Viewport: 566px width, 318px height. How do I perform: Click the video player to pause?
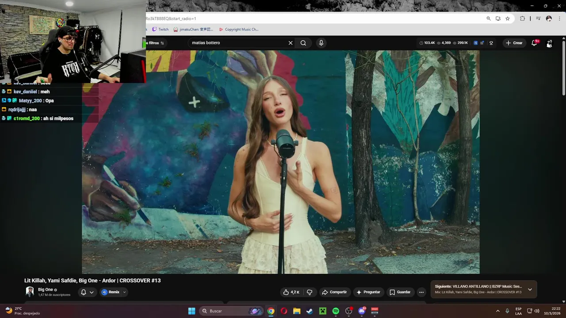tap(280, 162)
